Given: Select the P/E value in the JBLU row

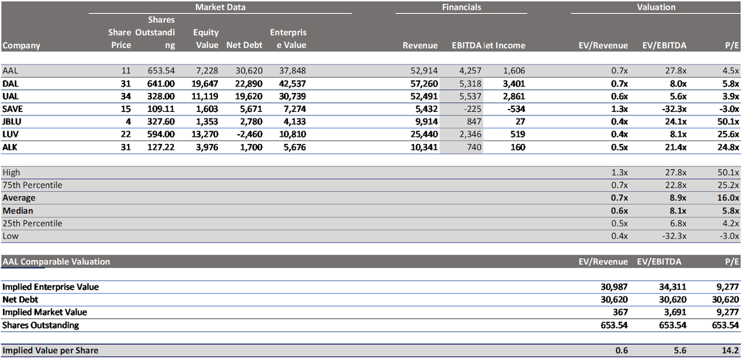Looking at the screenshot, I should (728, 122).
